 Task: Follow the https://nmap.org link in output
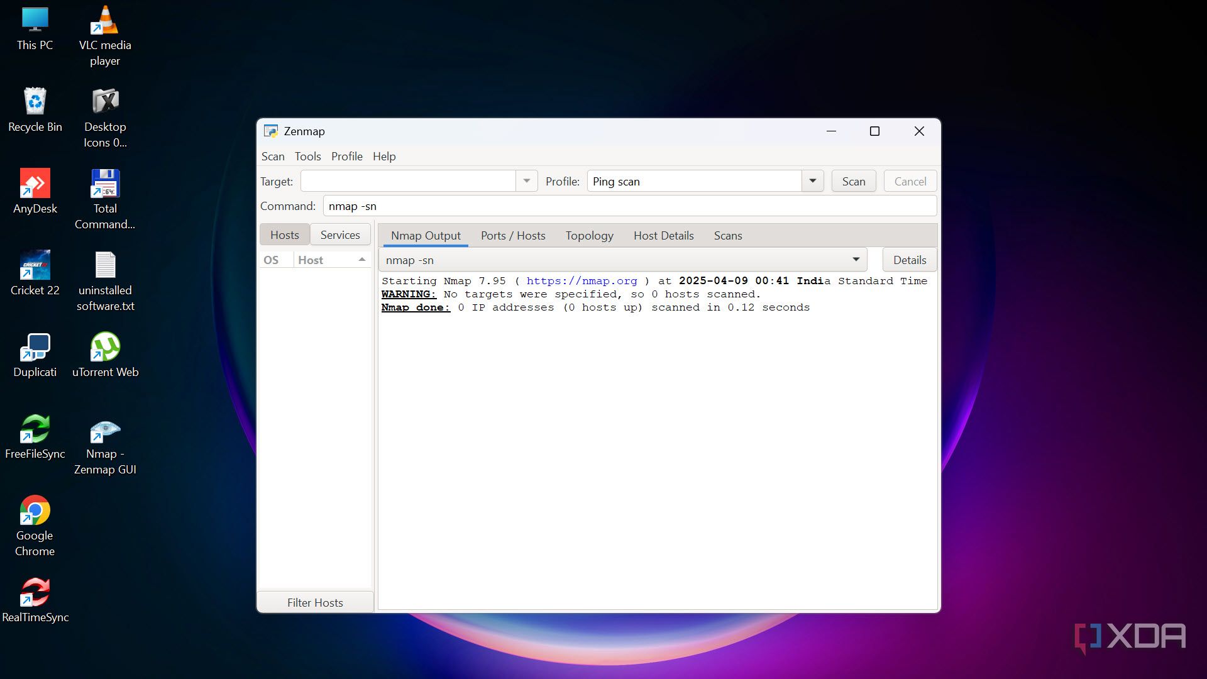tap(581, 281)
